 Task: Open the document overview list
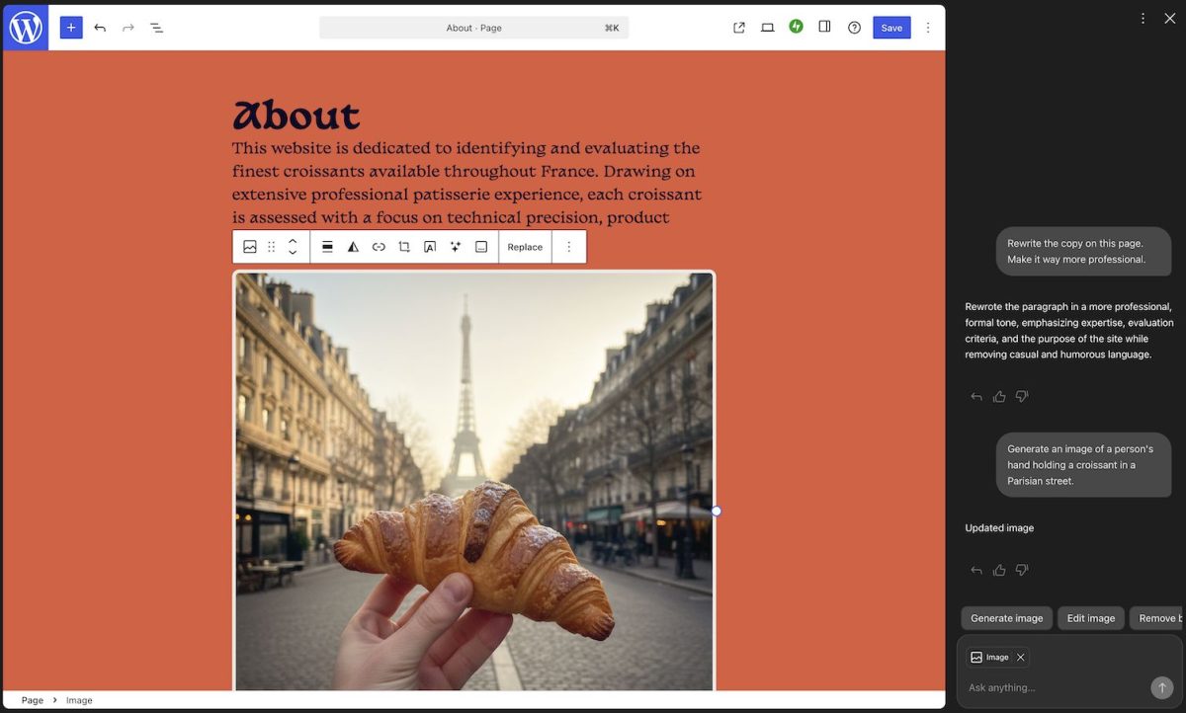156,28
